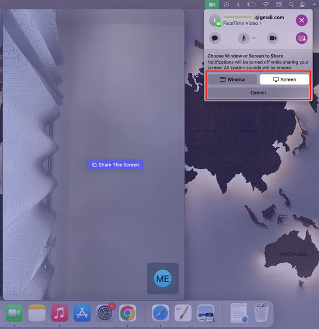Choose Window sharing option

232,80
